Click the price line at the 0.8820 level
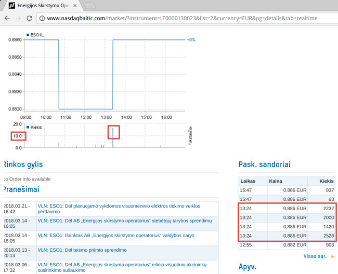The image size is (338, 274). tap(86, 109)
